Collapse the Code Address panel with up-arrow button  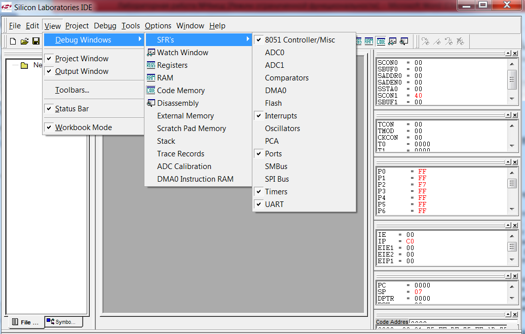click(x=508, y=315)
